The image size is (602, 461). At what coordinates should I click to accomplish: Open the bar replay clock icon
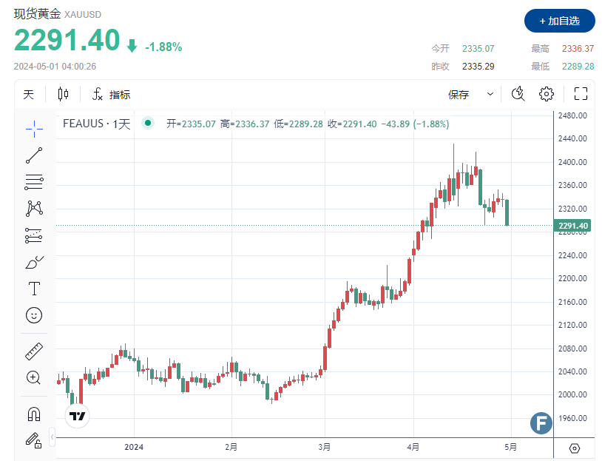pos(518,94)
